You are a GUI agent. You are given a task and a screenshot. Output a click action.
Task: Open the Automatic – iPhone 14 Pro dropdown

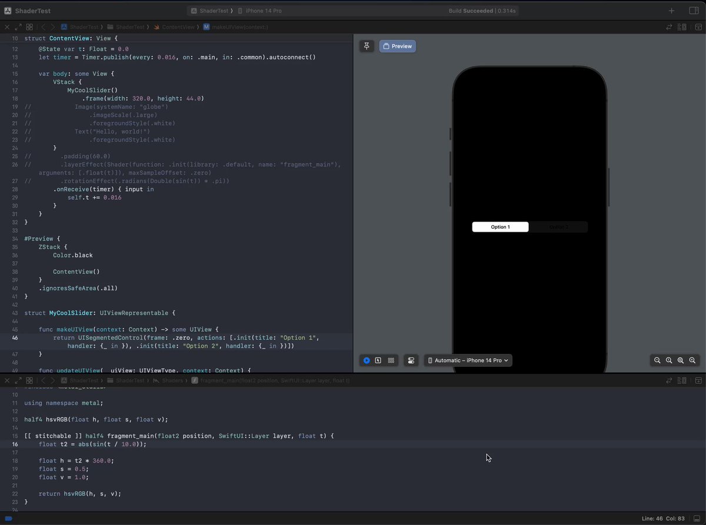click(x=468, y=360)
